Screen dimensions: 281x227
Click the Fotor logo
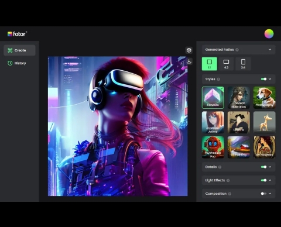17,34
